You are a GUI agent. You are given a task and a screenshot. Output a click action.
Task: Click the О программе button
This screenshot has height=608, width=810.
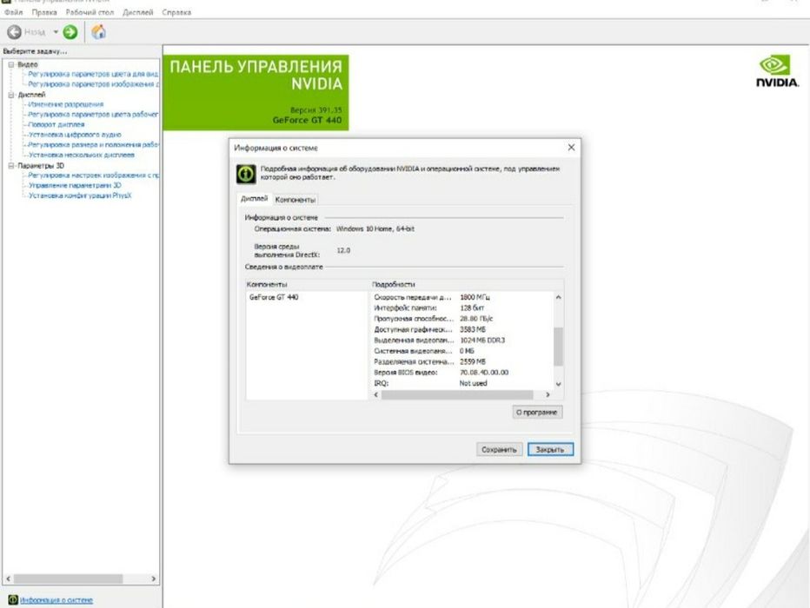click(x=537, y=412)
